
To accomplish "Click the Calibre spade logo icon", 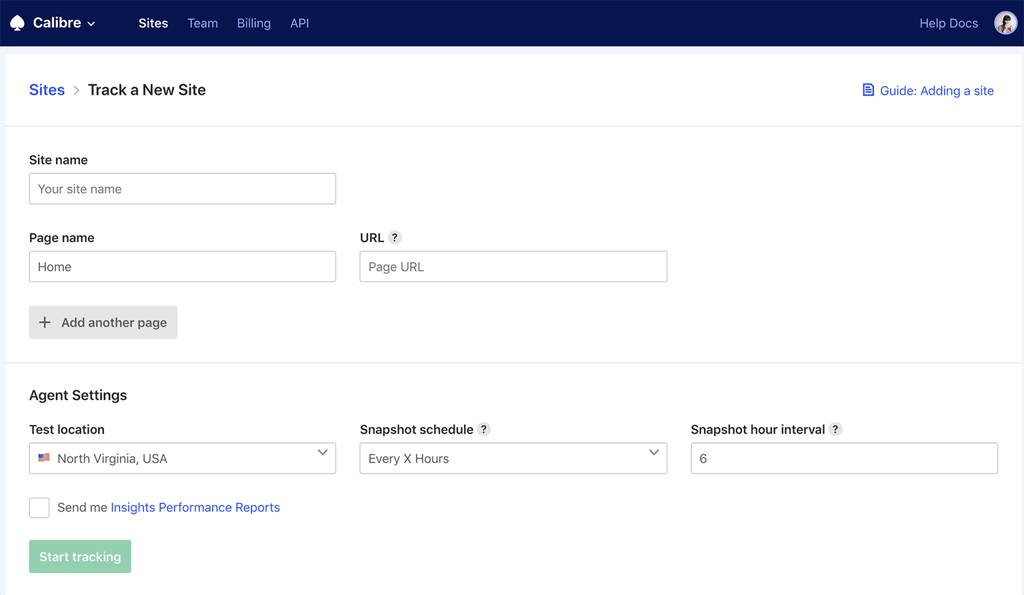I will click(x=17, y=22).
